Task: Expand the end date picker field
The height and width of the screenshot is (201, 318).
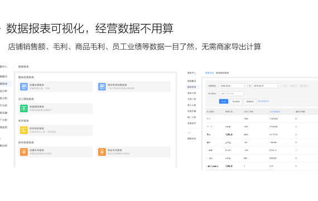Action: point(267,86)
